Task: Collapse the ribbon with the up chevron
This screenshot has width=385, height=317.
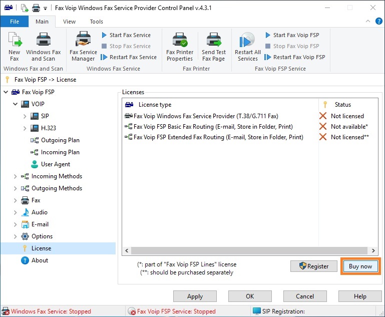Action: coord(368,21)
